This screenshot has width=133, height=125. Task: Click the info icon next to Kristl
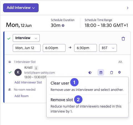[x=36, y=68]
